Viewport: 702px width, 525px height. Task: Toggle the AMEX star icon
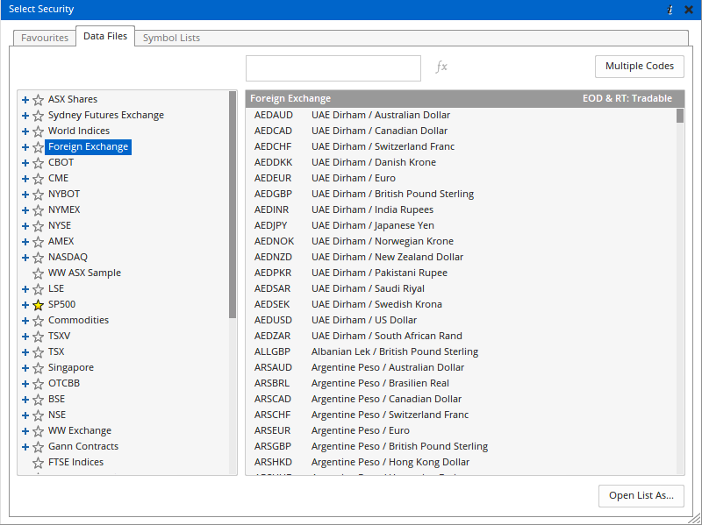[x=39, y=242]
